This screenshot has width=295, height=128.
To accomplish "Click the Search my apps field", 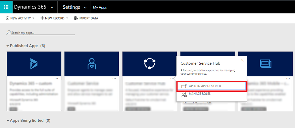I will 43,33.
